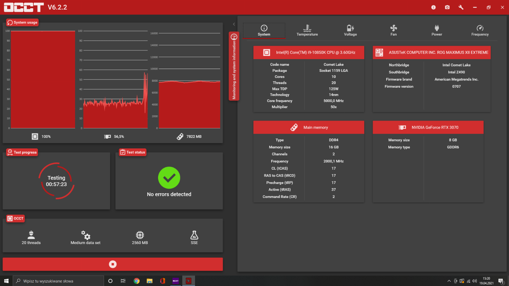This screenshot has height=286, width=509.
Task: Launch Google Chrome from the taskbar
Action: tap(136, 281)
